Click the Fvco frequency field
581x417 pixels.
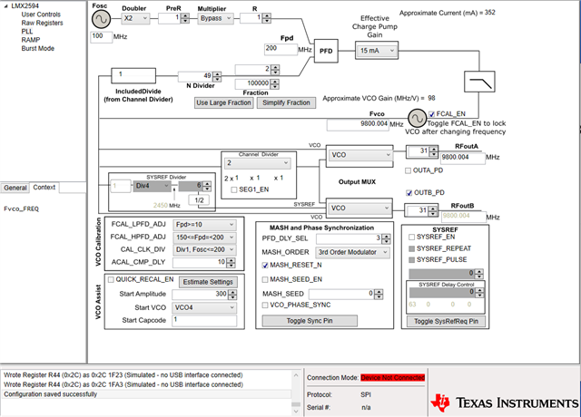coord(358,124)
